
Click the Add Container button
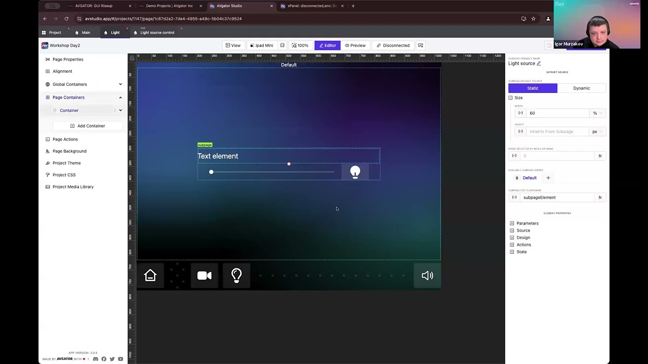pyautogui.click(x=88, y=126)
